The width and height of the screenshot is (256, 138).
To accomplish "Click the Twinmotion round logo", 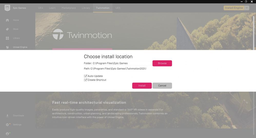I will coord(58,34).
